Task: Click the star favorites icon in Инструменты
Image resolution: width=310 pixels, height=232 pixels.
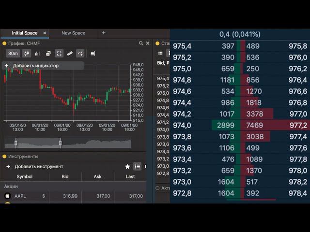Action: tap(127, 166)
